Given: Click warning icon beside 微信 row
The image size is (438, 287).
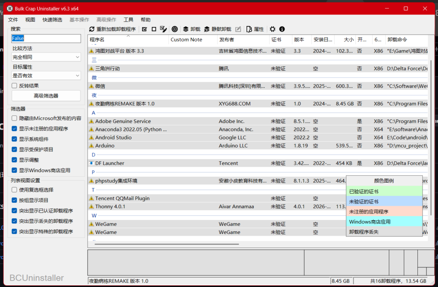Looking at the screenshot, I should tap(92, 86).
